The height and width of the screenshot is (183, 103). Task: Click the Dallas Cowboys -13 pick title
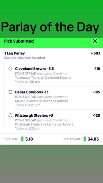[x=32, y=92]
